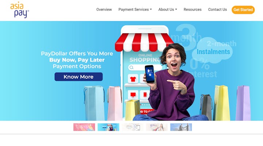Select the fourth banner thumbnail with woman
This screenshot has width=263, height=146.
[157, 127]
